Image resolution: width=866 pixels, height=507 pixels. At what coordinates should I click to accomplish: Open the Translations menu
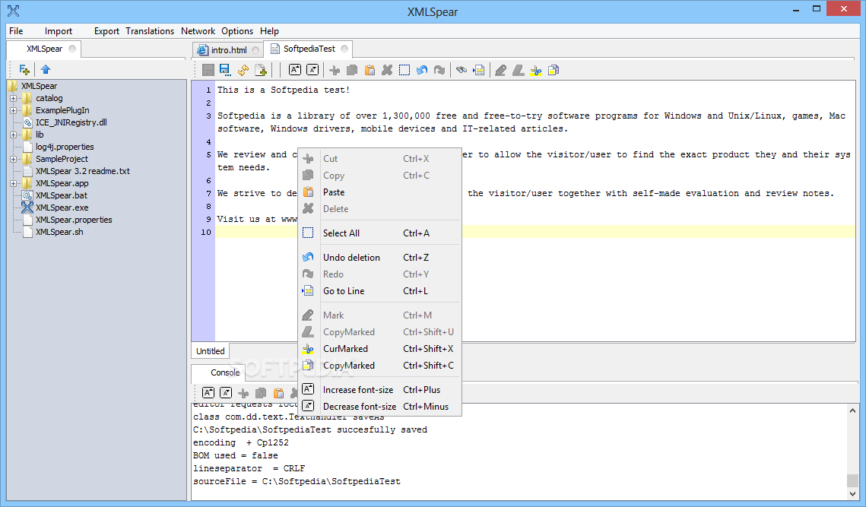(150, 31)
